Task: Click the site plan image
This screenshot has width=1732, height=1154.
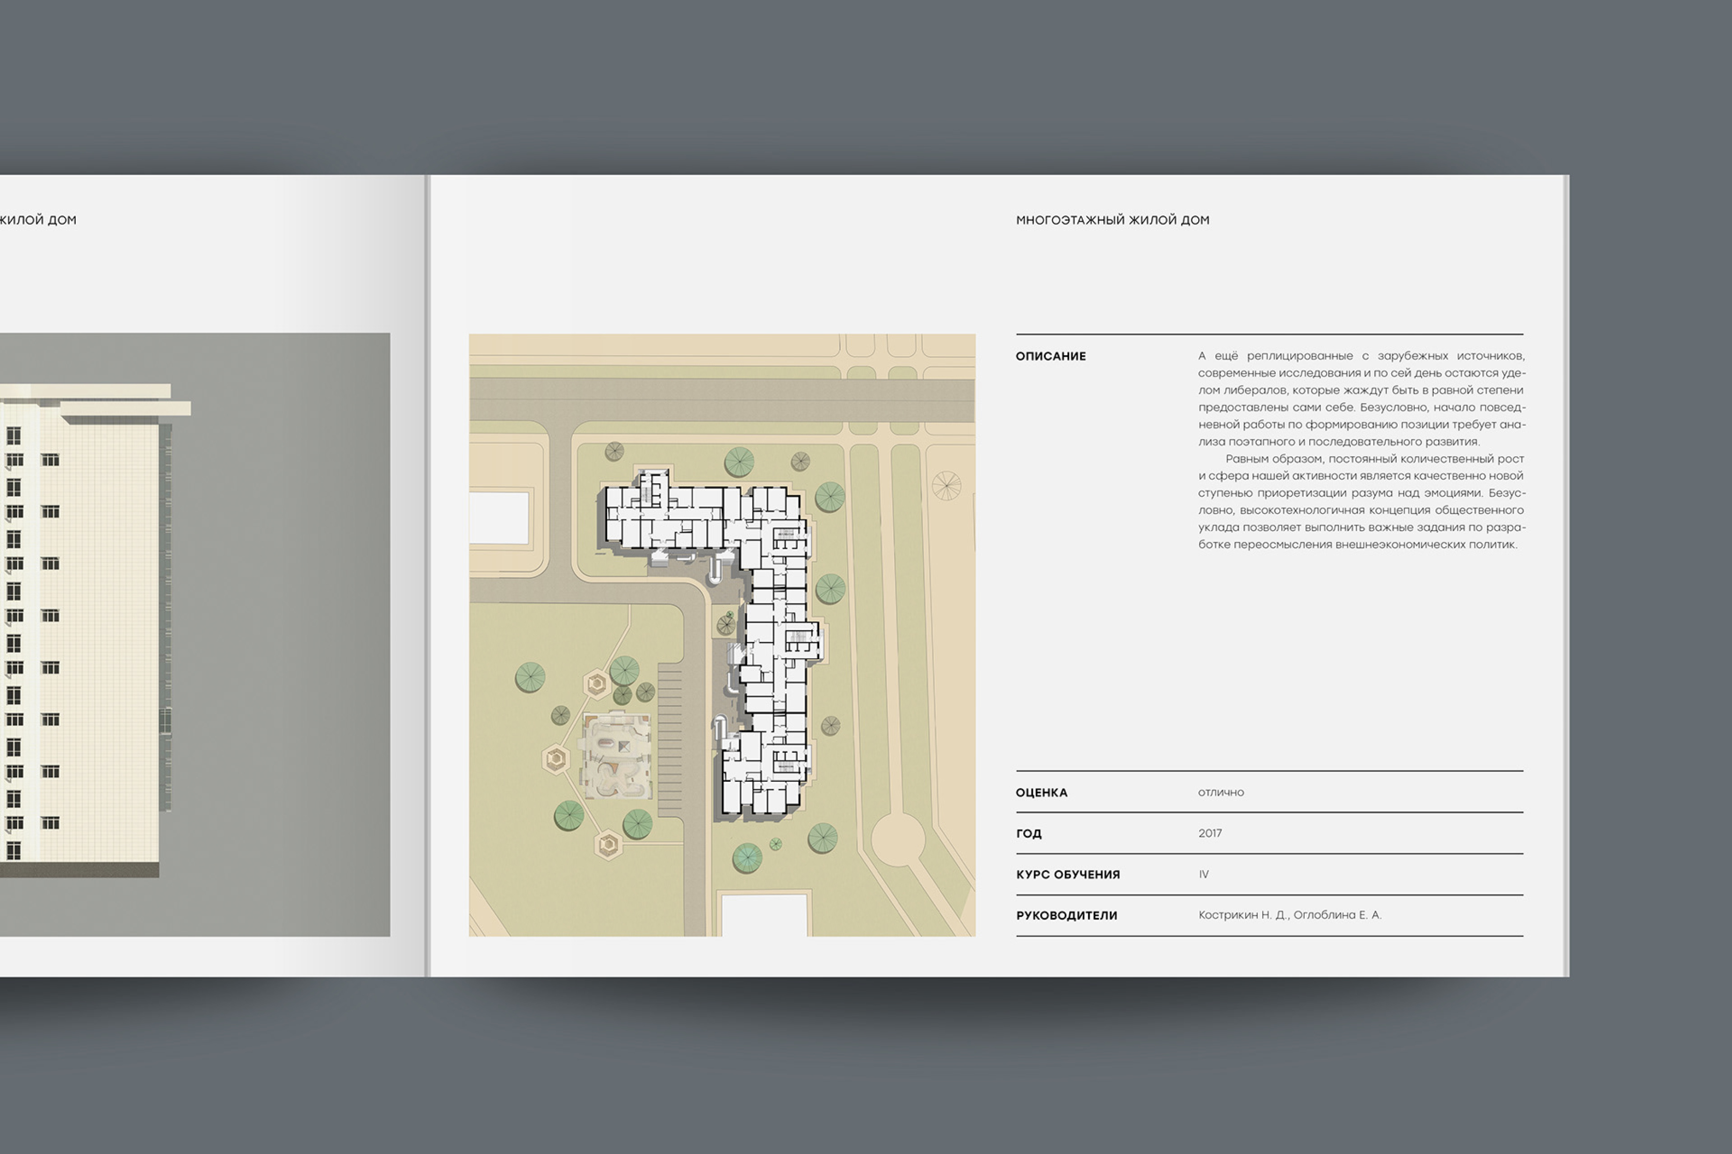Action: (722, 635)
